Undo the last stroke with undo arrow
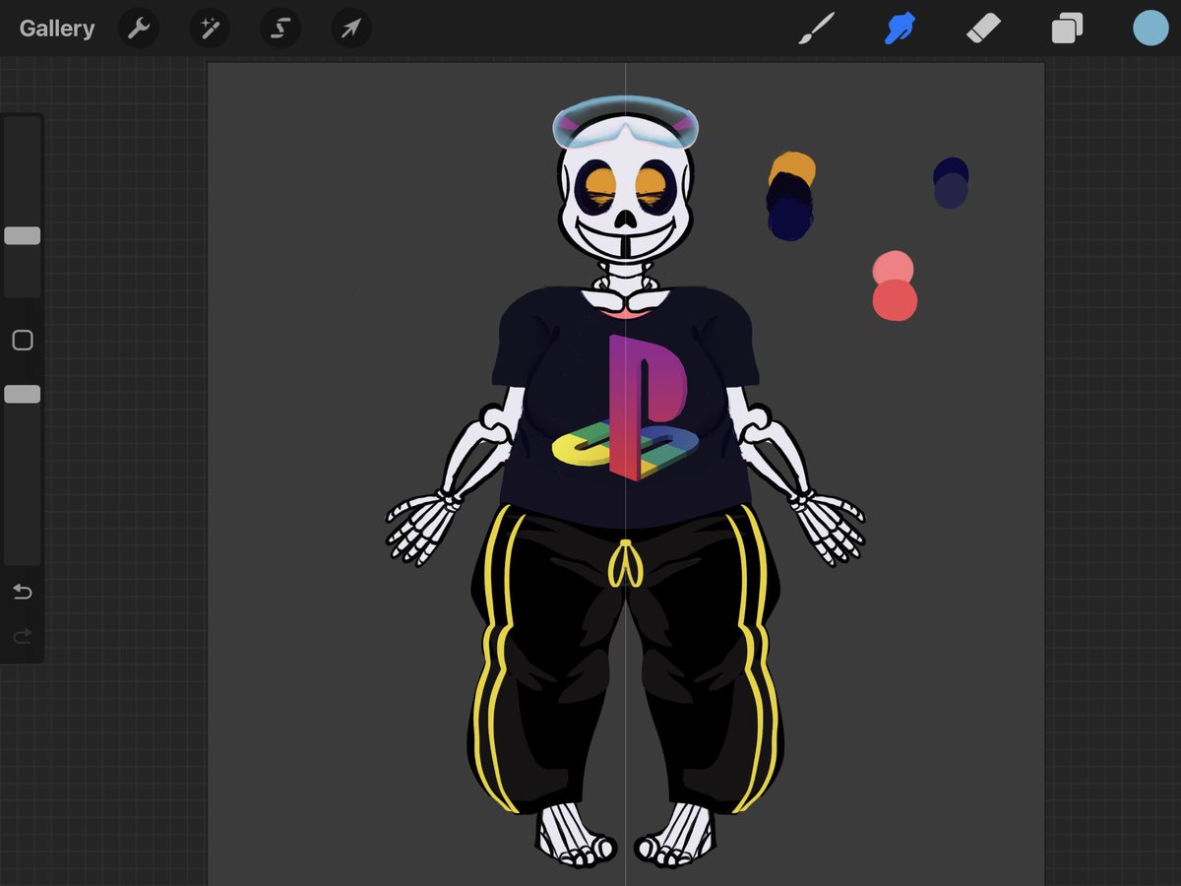The image size is (1181, 886). pyautogui.click(x=22, y=592)
